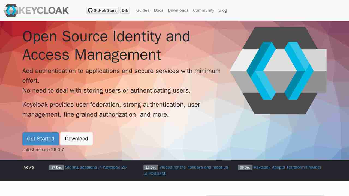
Task: Go to the Docs page
Action: pos(158,10)
